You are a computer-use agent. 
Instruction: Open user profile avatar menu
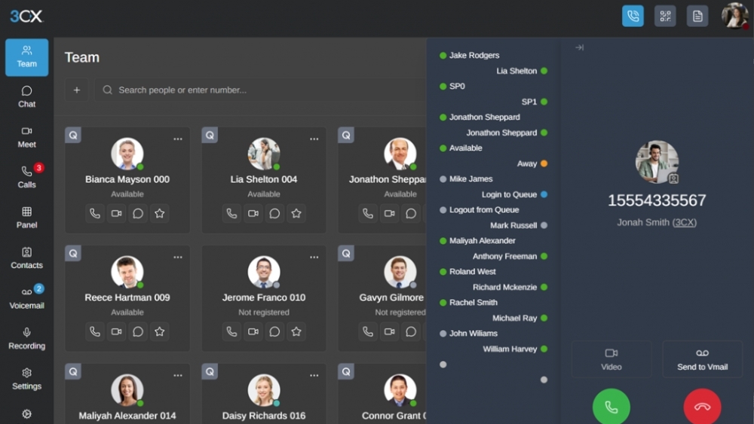pos(734,16)
